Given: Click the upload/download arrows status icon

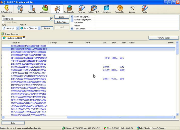Looking at the screenshot, I should (105, 128).
